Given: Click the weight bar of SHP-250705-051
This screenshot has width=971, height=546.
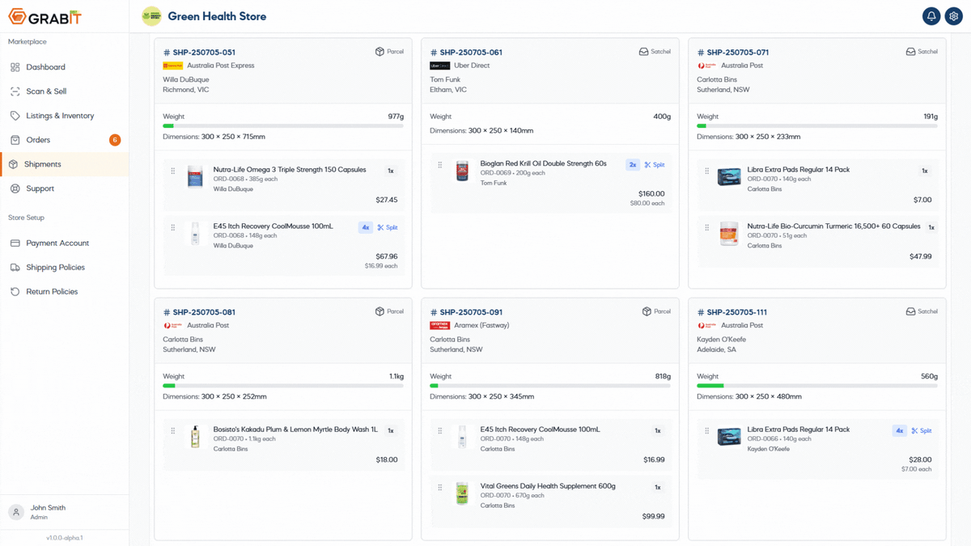Looking at the screenshot, I should pyautogui.click(x=283, y=126).
